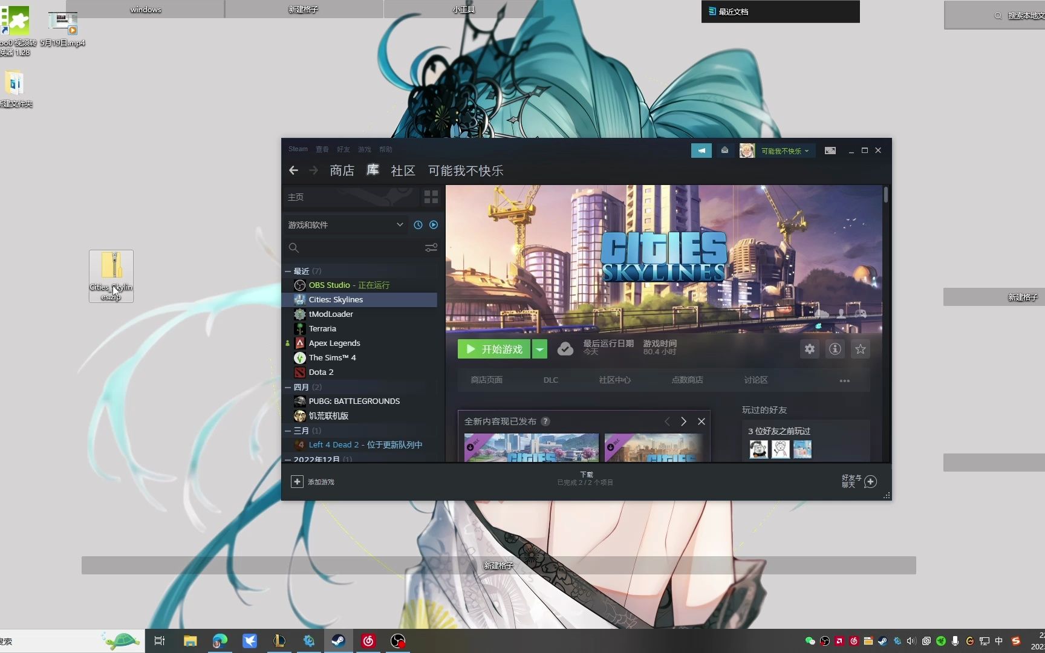
Task: Show next new content item arrow
Action: point(684,421)
